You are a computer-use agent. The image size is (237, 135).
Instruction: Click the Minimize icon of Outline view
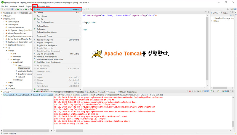pos(230,12)
